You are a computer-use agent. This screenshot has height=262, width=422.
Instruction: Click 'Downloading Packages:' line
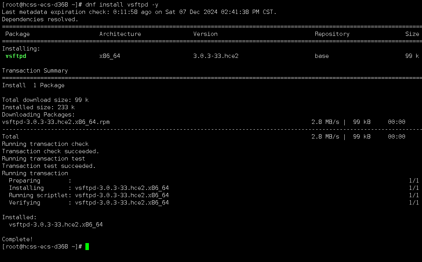[38, 115]
